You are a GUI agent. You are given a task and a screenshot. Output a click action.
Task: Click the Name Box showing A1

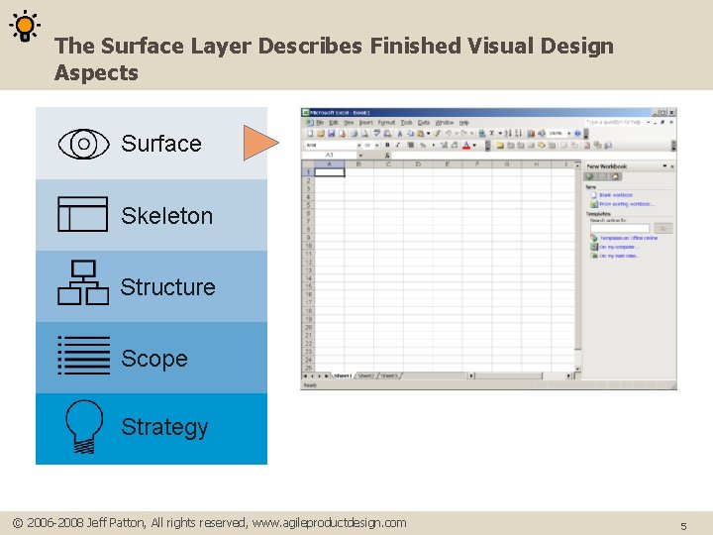coord(330,156)
